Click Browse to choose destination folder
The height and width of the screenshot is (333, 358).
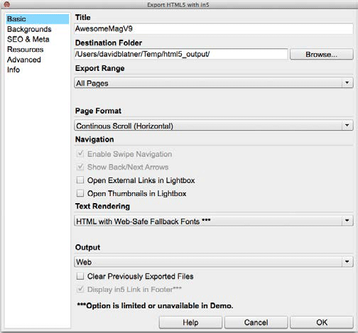[322, 55]
